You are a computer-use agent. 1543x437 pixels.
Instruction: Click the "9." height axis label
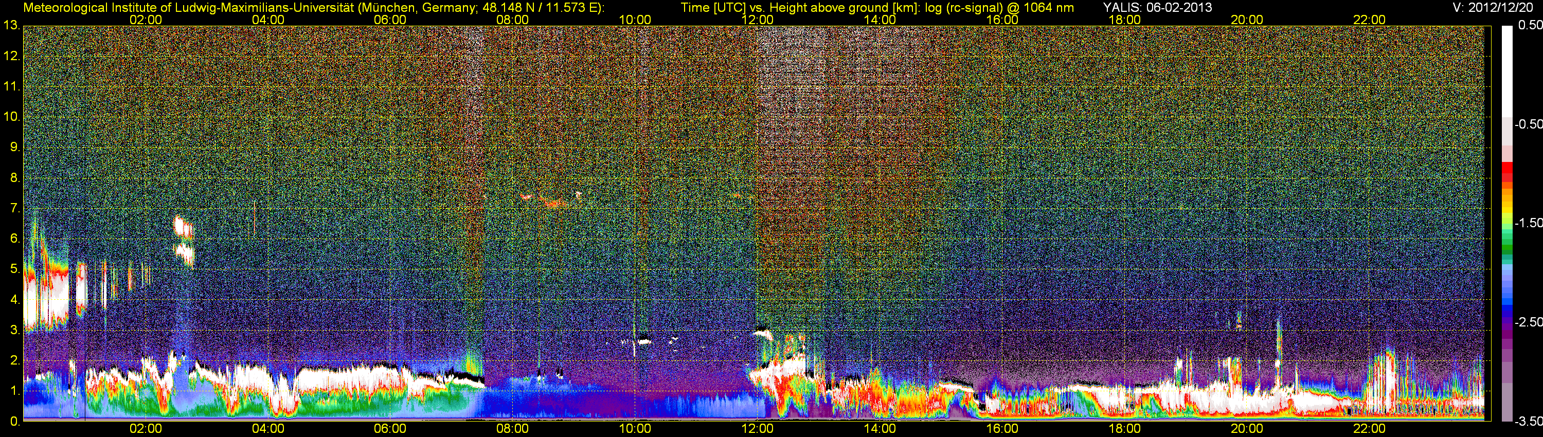point(15,147)
